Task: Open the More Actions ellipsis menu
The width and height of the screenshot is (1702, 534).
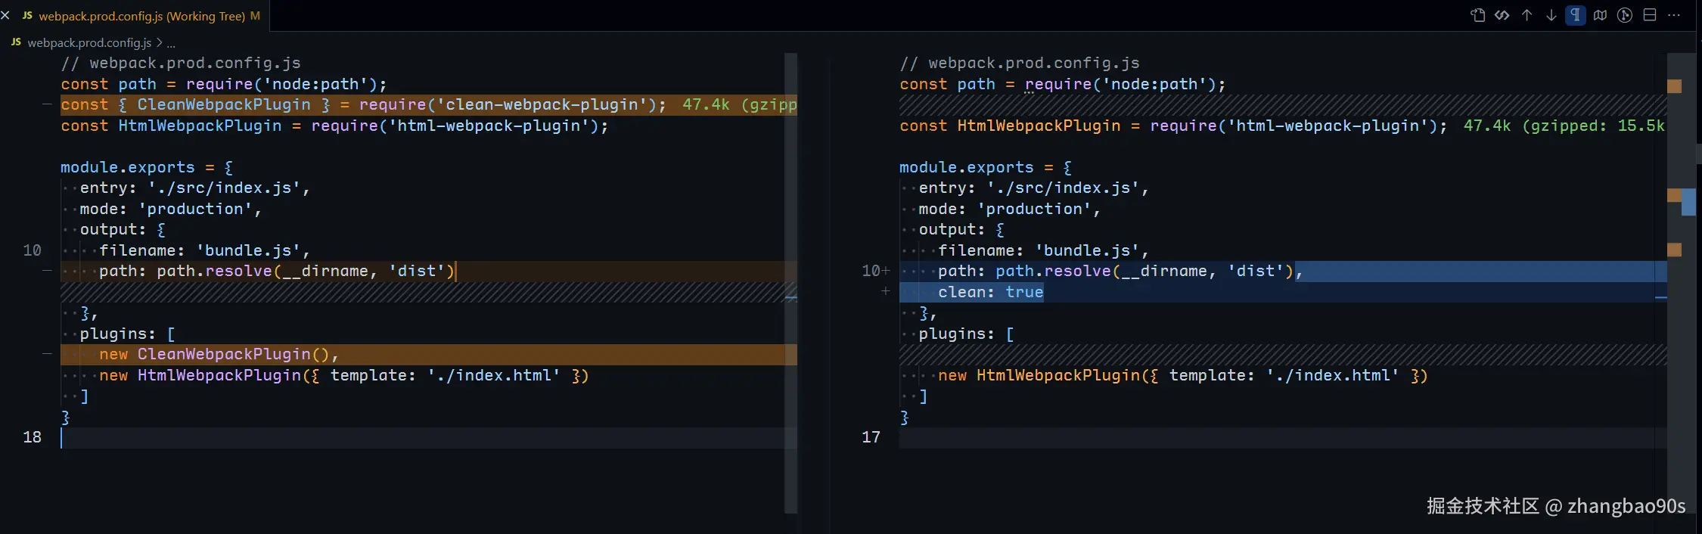Action: [1674, 15]
